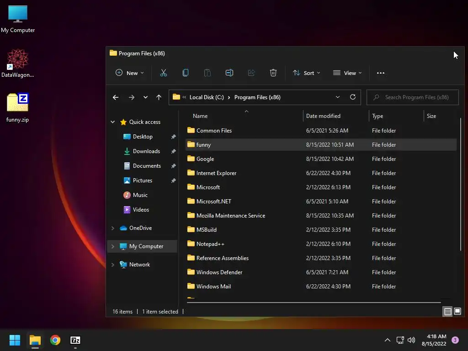Viewport: 468px width, 351px height.
Task: Launch Chrome from the taskbar
Action: pos(55,340)
